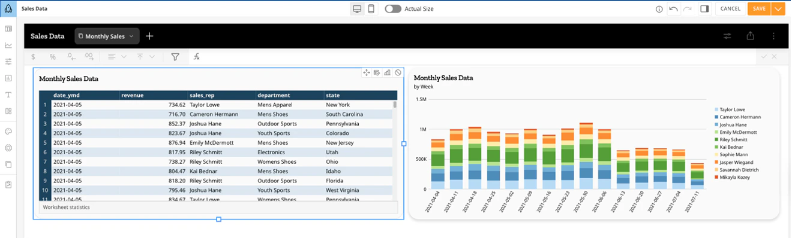Image resolution: width=792 pixels, height=241 pixels.
Task: Click inside the formula bar field
Action: [479, 57]
